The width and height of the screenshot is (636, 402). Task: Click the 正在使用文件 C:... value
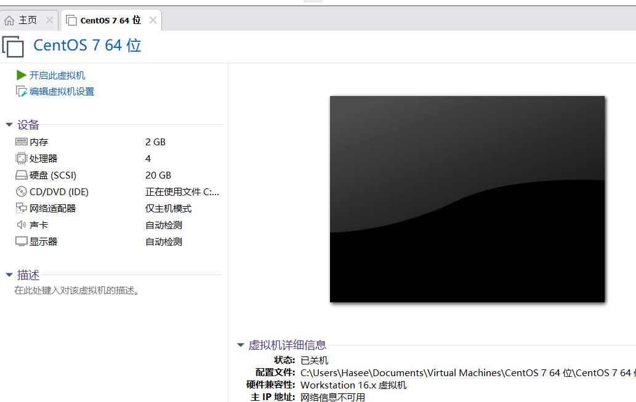(x=182, y=192)
